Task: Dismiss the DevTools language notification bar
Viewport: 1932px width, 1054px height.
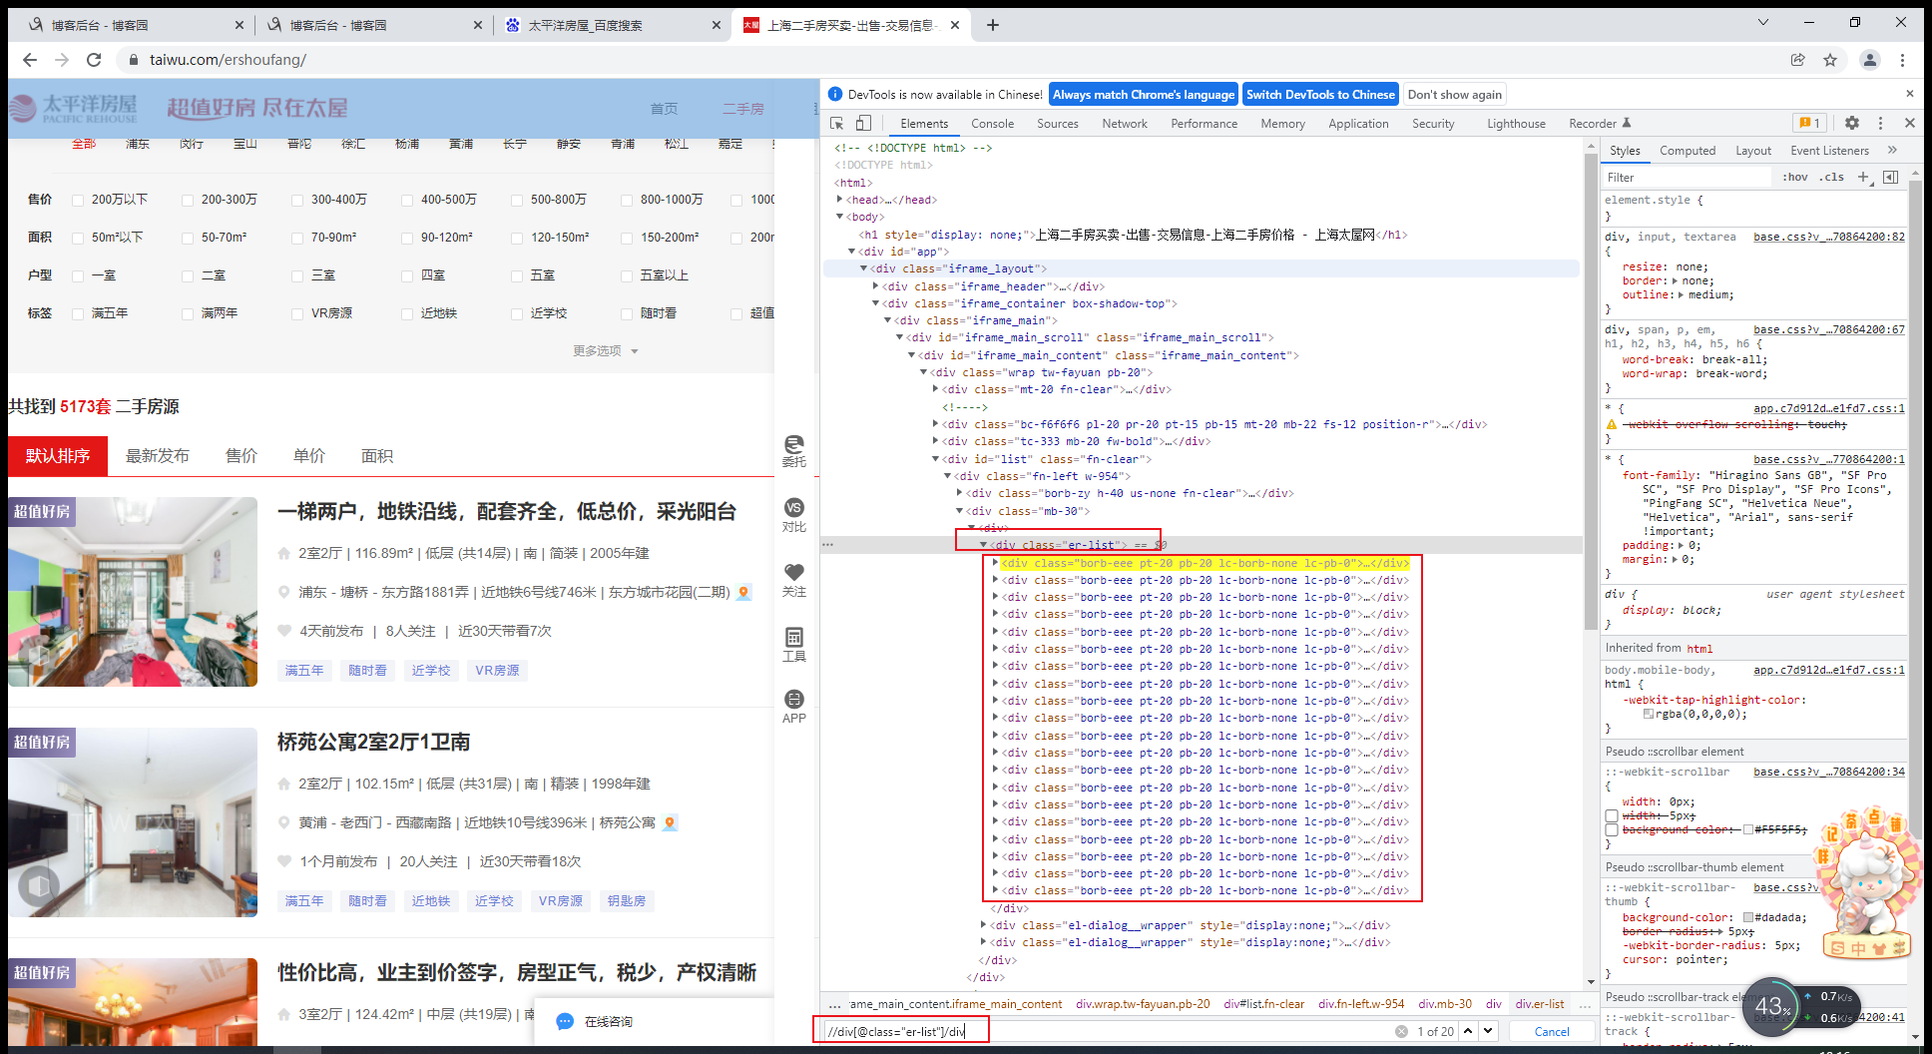Action: pyautogui.click(x=1910, y=94)
